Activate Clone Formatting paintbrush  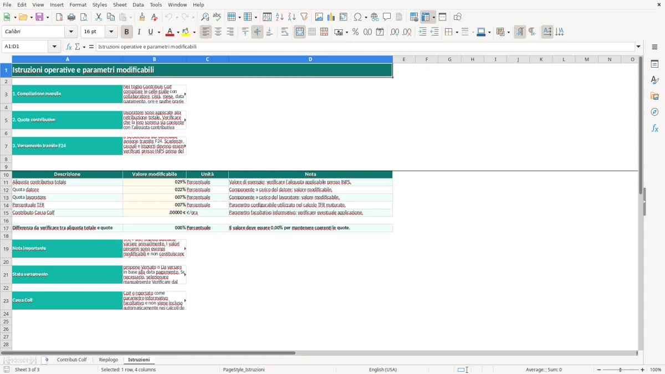tap(142, 17)
